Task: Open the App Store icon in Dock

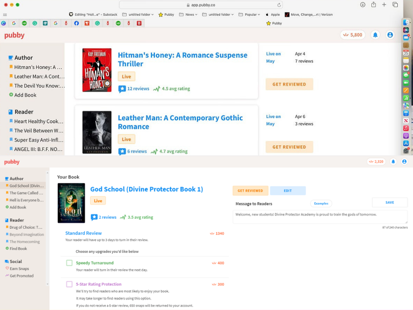Action: [406, 143]
